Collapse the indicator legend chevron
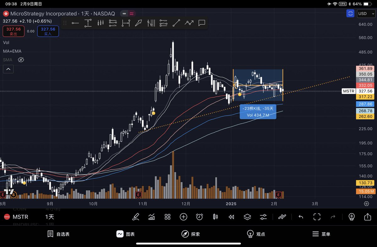377x247 pixels. (8, 69)
